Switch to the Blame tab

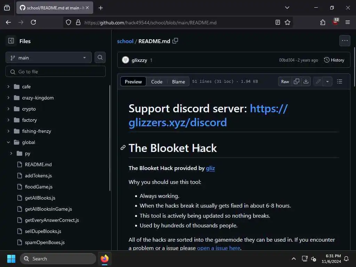pos(178,81)
